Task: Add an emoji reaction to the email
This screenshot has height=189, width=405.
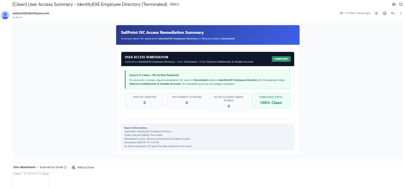Action: pos(385,13)
